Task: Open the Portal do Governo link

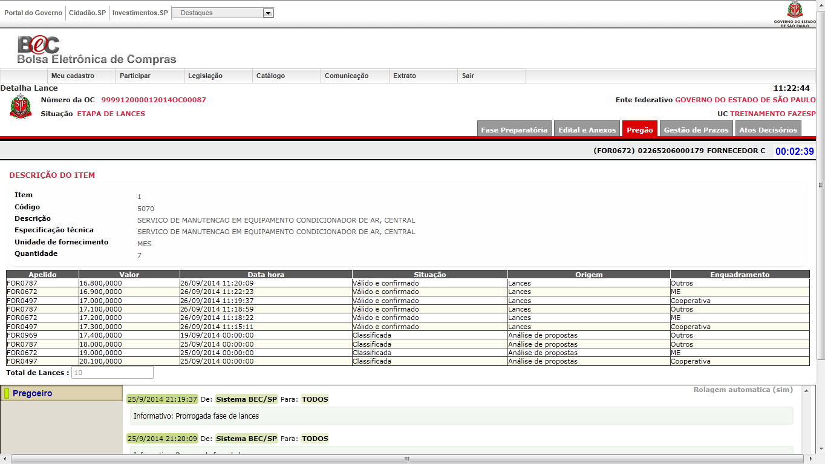Action: coord(33,13)
